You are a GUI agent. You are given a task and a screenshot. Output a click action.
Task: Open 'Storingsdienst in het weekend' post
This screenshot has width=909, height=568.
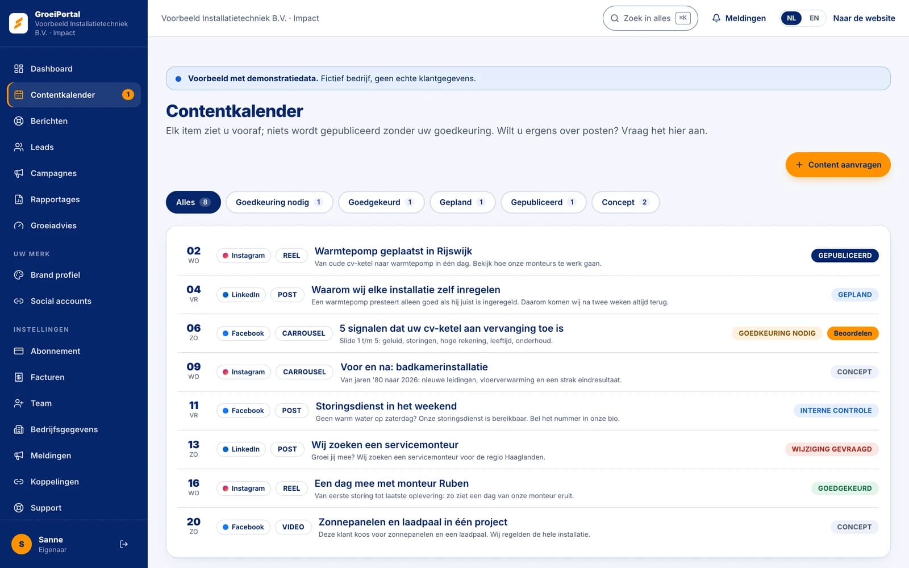pyautogui.click(x=386, y=406)
